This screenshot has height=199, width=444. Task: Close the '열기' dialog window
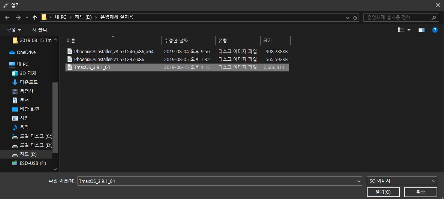click(x=438, y=5)
